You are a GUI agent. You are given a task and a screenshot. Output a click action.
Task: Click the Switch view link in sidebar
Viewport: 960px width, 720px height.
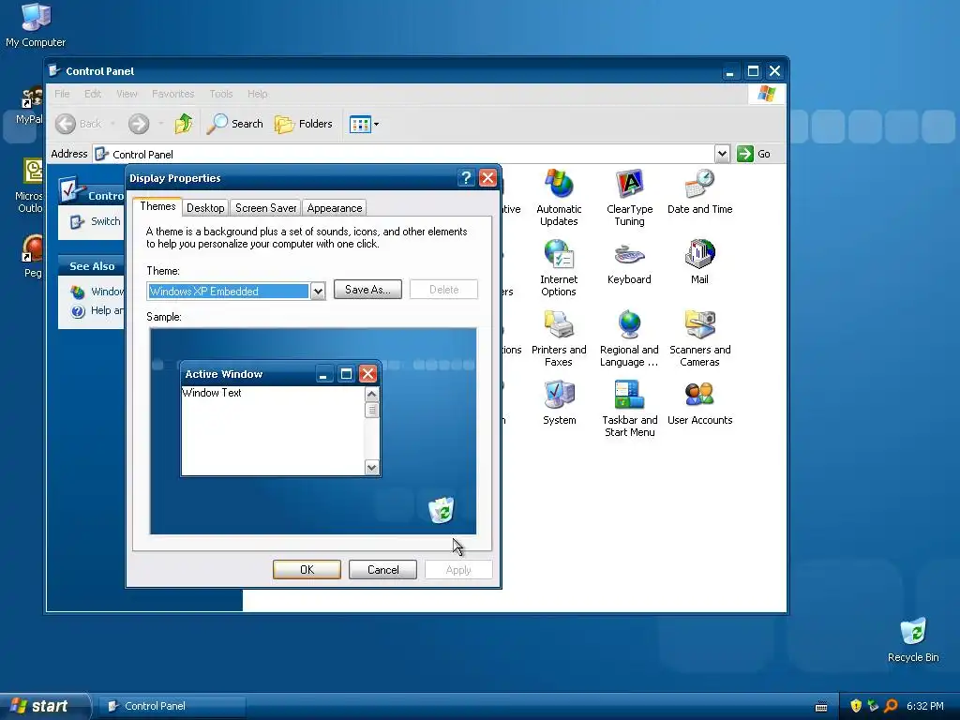pos(95,221)
